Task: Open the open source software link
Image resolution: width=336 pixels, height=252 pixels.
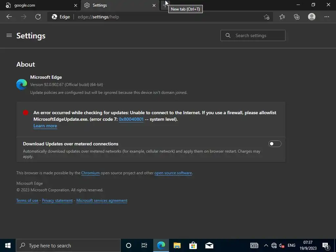Action: point(173,173)
